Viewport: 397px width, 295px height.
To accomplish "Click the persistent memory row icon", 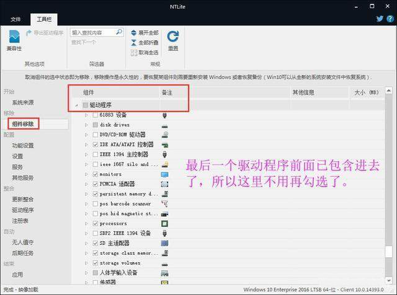I will (164, 194).
